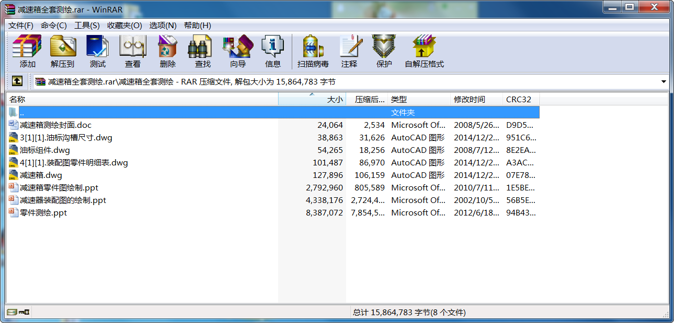The width and height of the screenshot is (674, 323).
Task: Sort files by 名称 column header
Action: click(x=142, y=99)
